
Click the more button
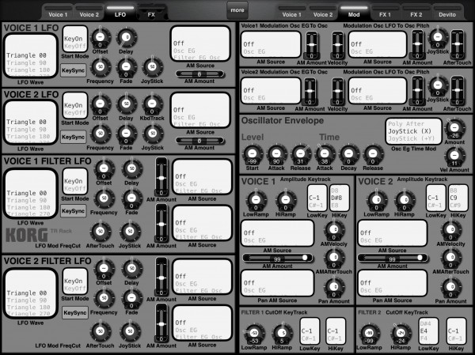tap(237, 10)
